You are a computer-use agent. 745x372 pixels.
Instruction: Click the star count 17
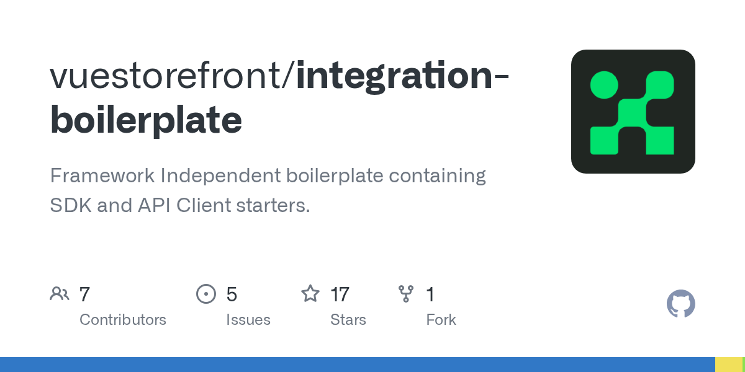pos(340,294)
